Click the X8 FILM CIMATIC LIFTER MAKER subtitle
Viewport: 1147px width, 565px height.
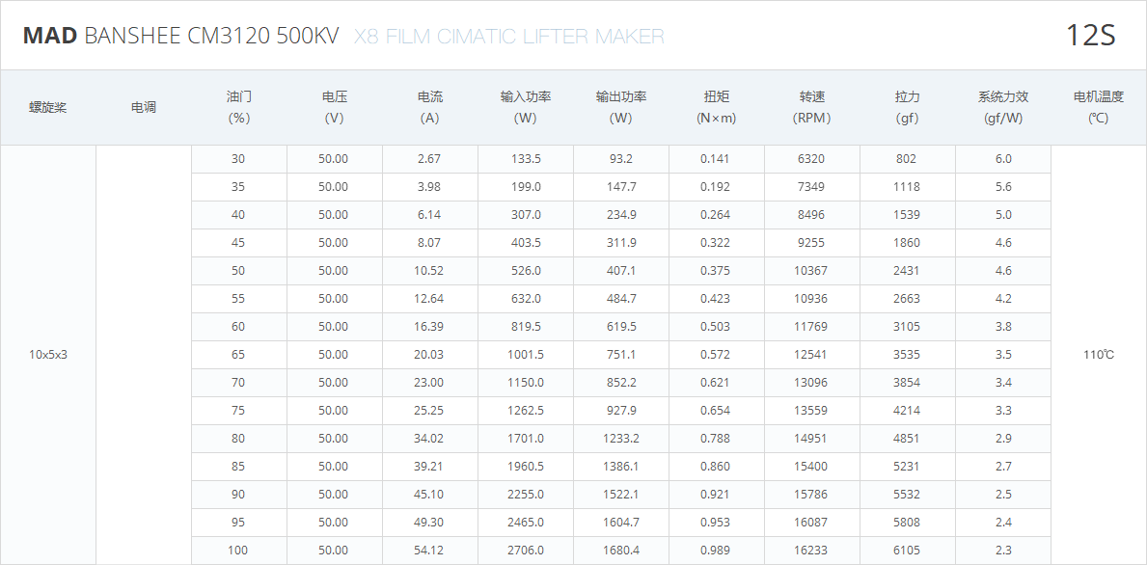click(x=509, y=36)
